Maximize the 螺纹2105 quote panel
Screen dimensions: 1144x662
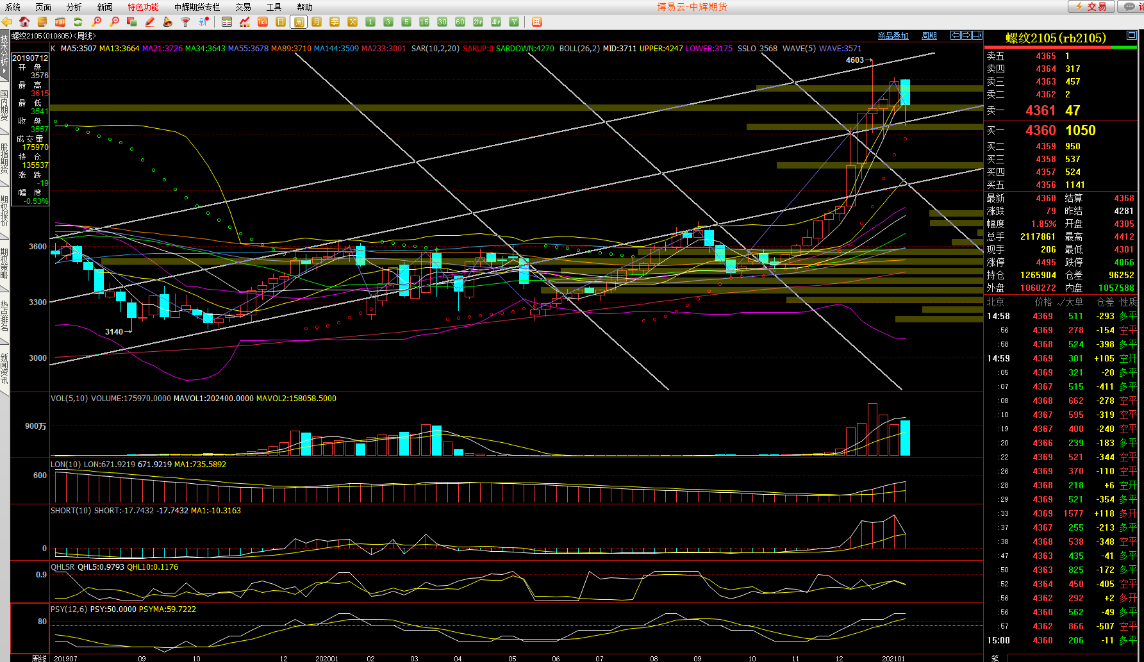pyautogui.click(x=1132, y=35)
